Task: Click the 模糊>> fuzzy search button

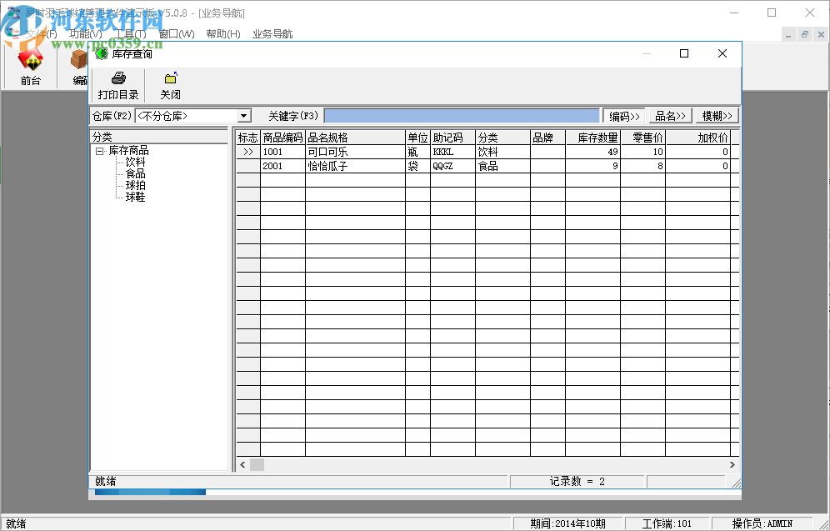Action: pos(717,116)
